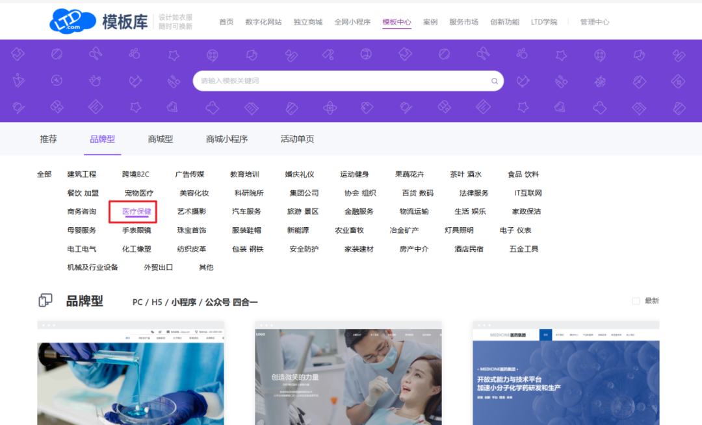Filter by 金融服务 category
702x425 pixels.
359,212
